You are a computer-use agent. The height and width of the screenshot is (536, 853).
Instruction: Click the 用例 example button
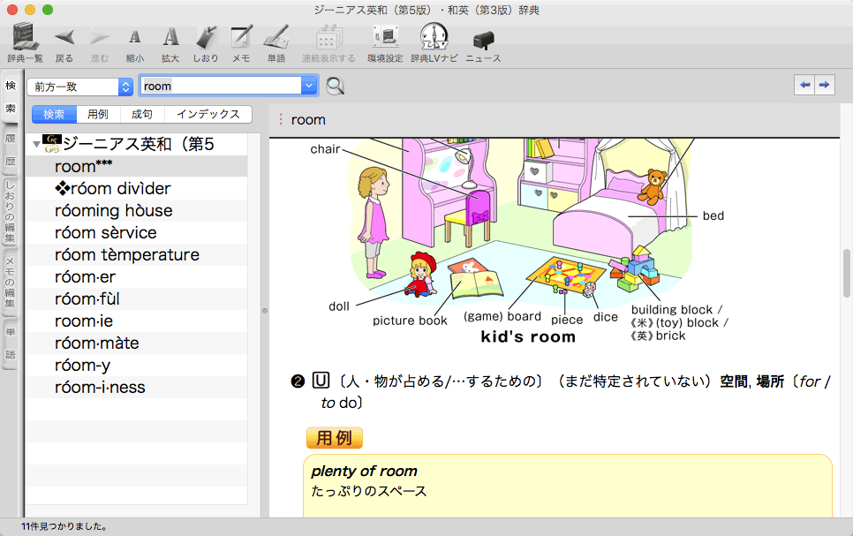click(334, 437)
